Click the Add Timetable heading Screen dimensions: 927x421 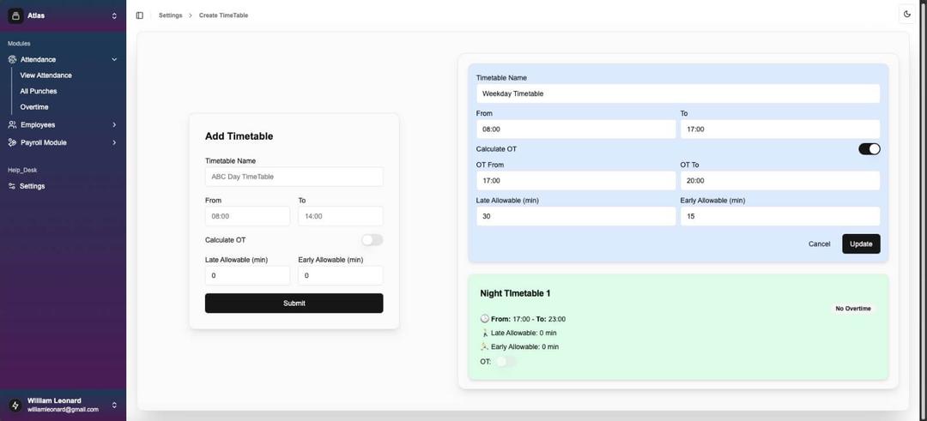click(x=239, y=136)
